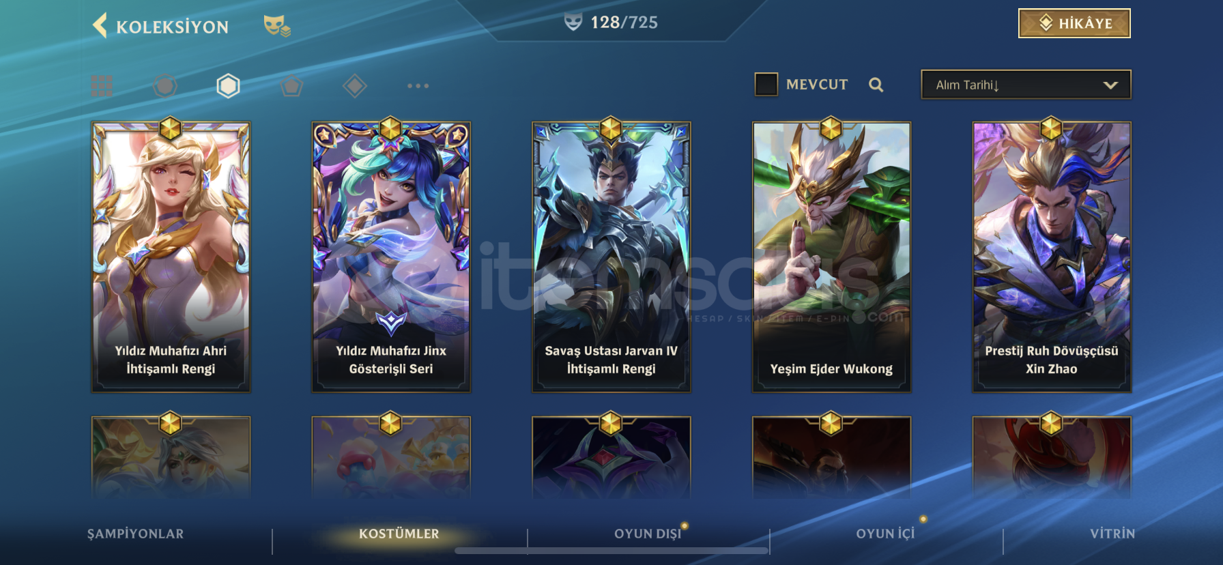Click the Hikâye button
1223x565 pixels.
coord(1074,23)
